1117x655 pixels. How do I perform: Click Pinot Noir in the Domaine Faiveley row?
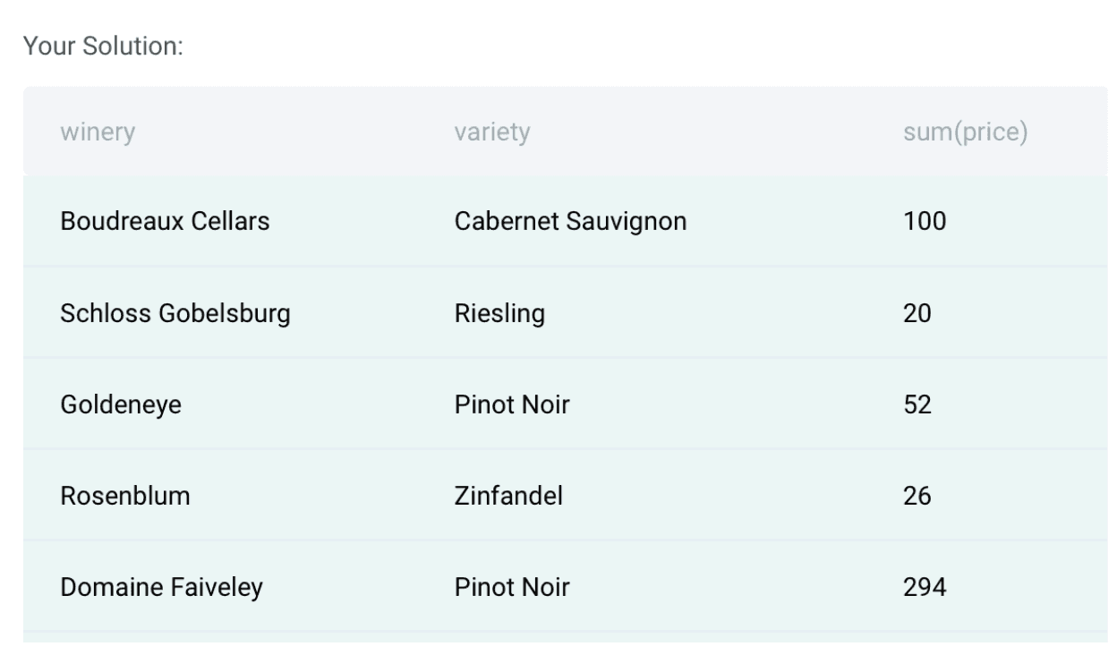(512, 588)
